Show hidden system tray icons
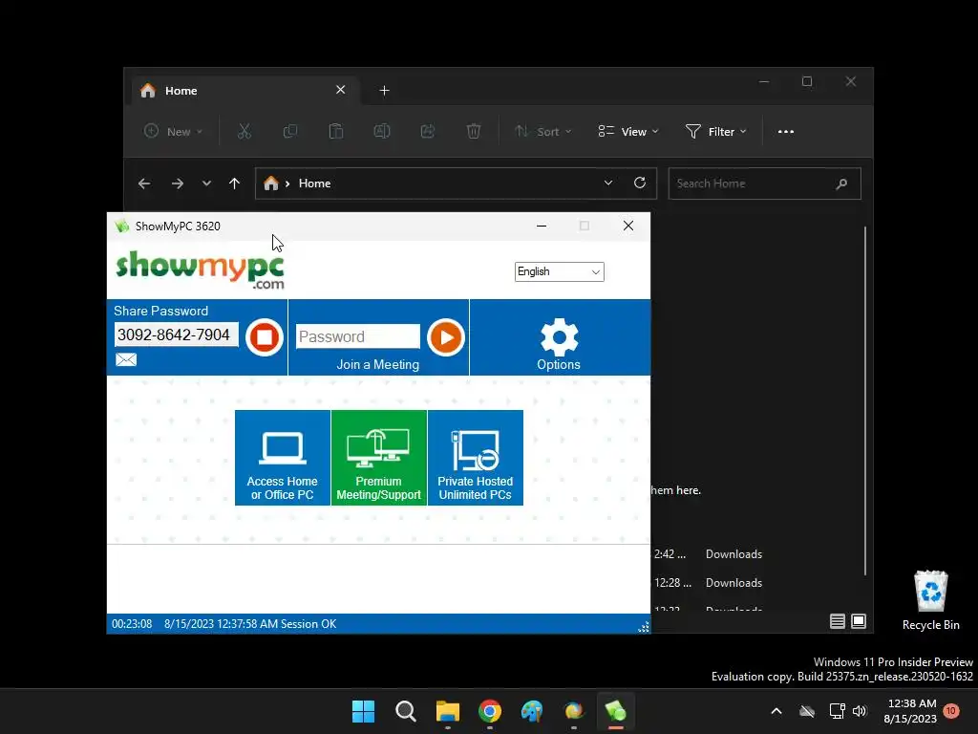 pyautogui.click(x=776, y=711)
